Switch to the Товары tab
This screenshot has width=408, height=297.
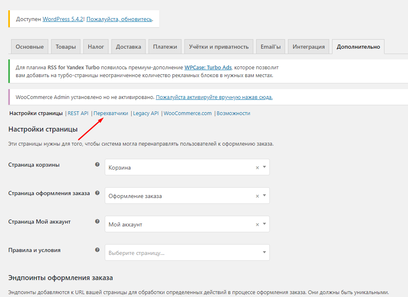66,47
